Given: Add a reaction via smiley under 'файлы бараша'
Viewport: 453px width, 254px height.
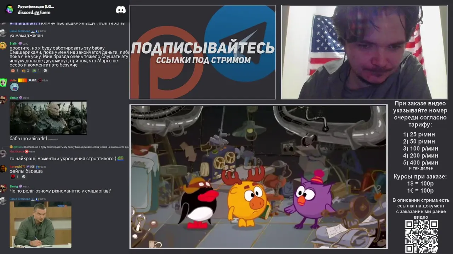Looking at the screenshot, I should click(x=24, y=177).
